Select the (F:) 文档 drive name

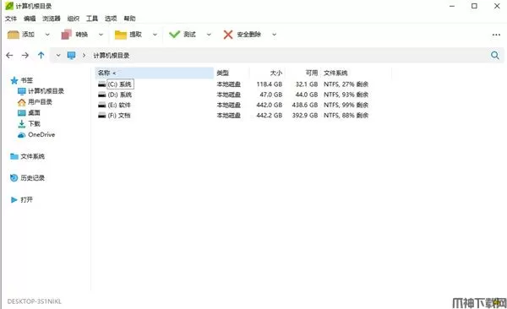(x=119, y=116)
